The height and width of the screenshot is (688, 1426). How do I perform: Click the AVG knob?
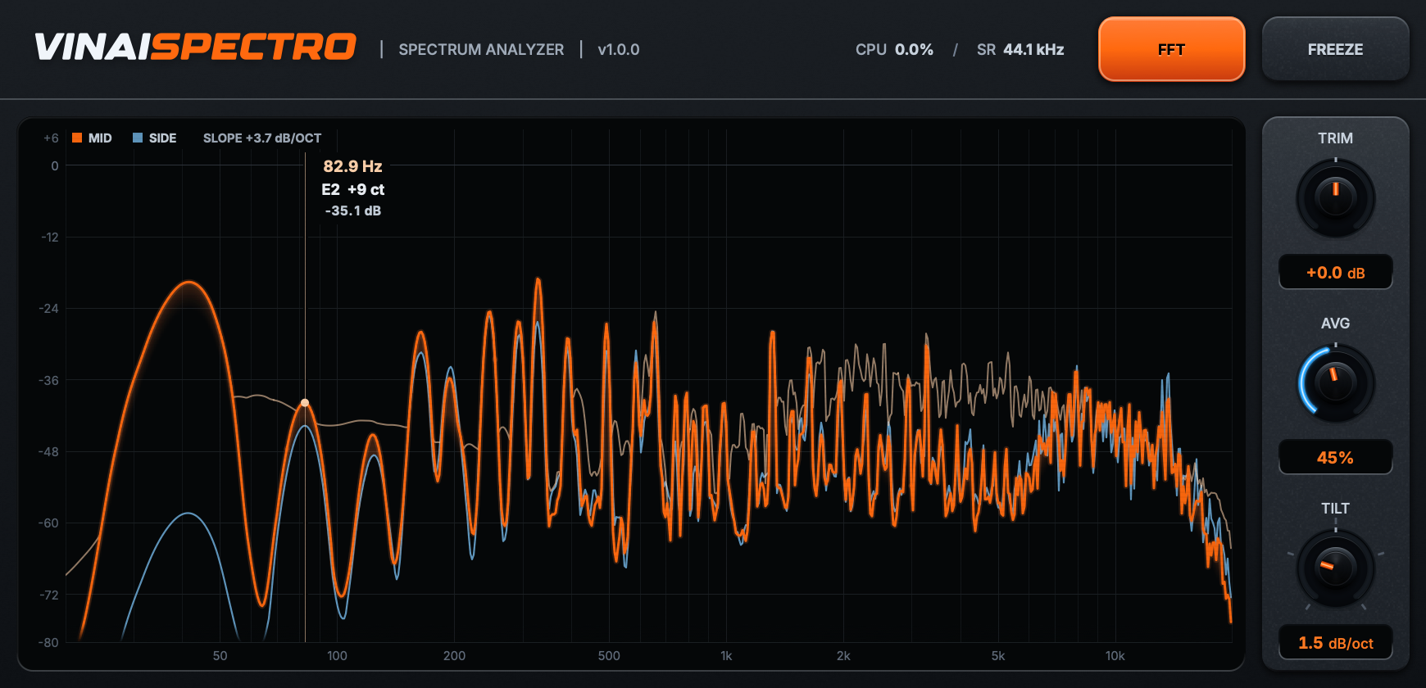1335,383
